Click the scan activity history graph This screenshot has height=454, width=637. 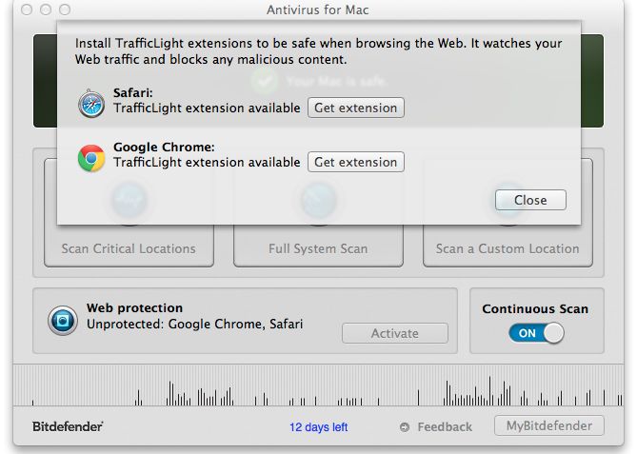[x=318, y=385]
